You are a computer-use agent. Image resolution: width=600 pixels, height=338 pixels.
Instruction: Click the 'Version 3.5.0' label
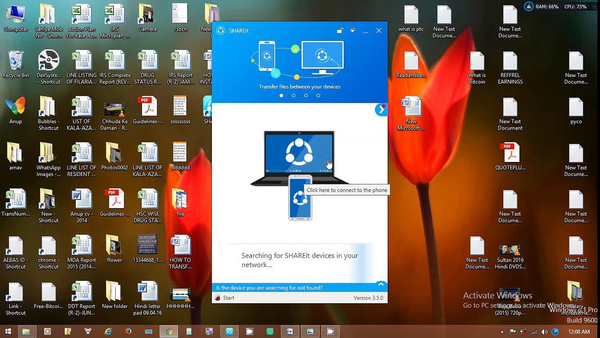click(x=368, y=298)
